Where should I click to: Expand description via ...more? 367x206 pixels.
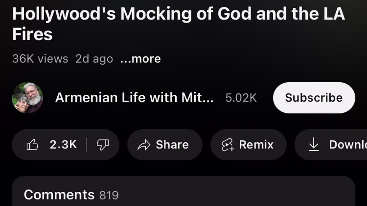[140, 59]
